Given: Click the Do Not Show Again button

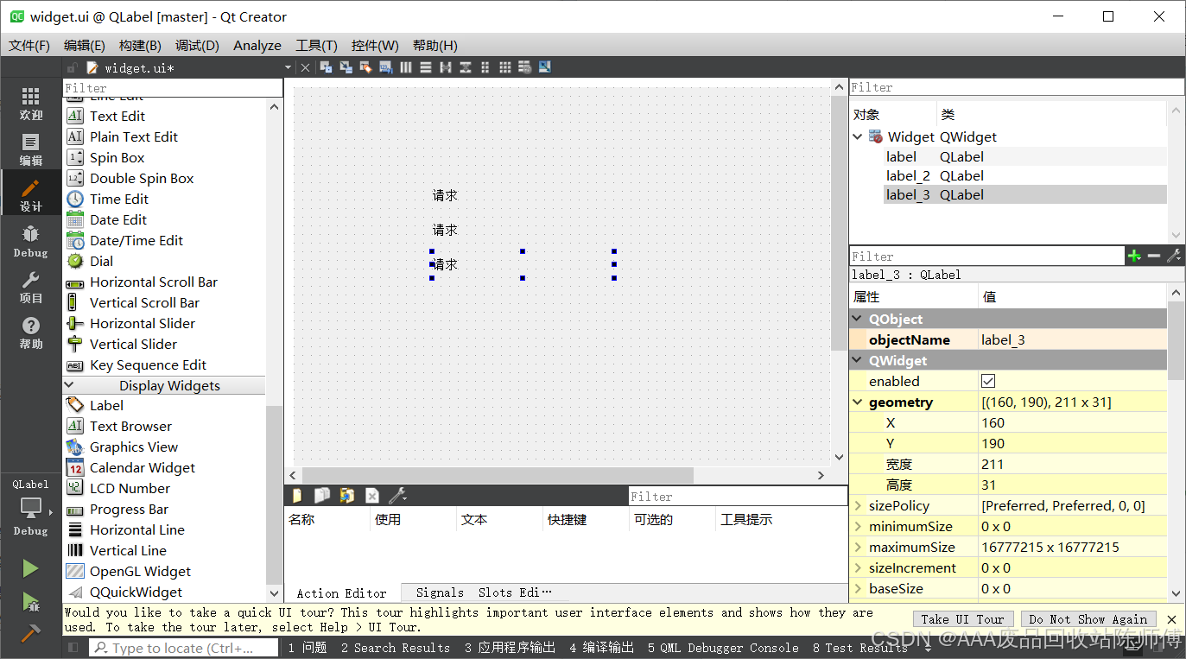Looking at the screenshot, I should 1088,619.
